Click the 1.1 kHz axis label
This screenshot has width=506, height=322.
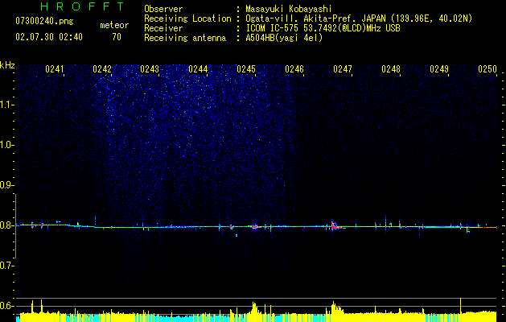click(x=6, y=105)
